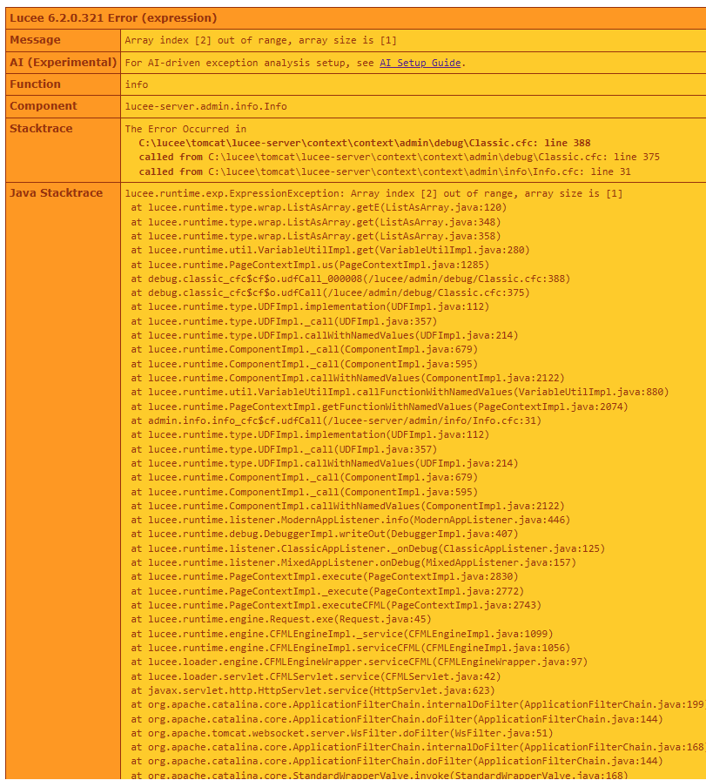Click the 'AI (Experimental)' row label
The image size is (706, 780).
coord(63,62)
